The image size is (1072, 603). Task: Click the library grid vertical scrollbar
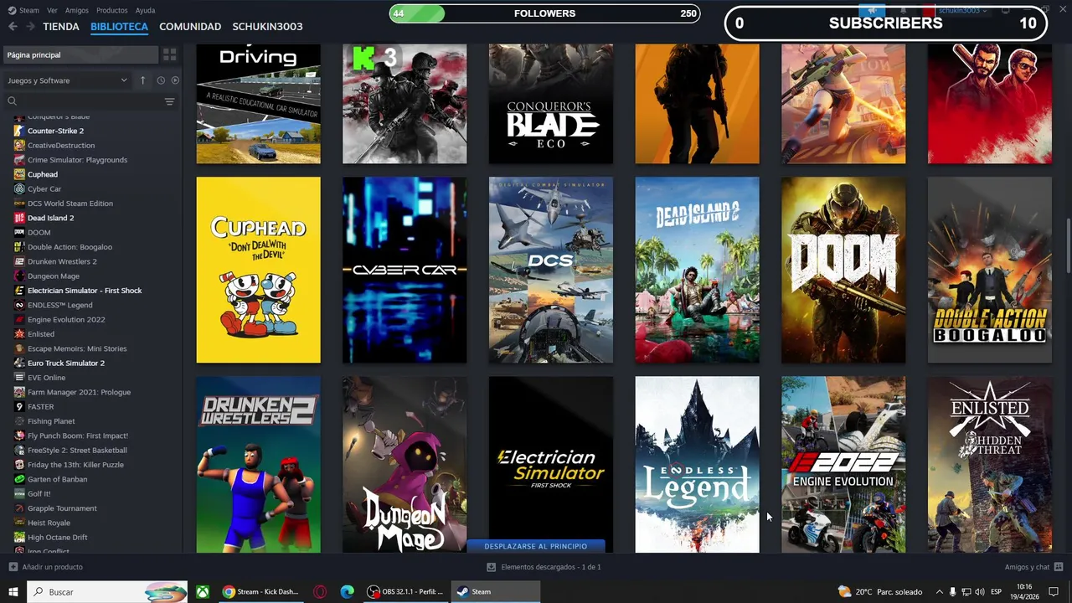pos(1068,245)
